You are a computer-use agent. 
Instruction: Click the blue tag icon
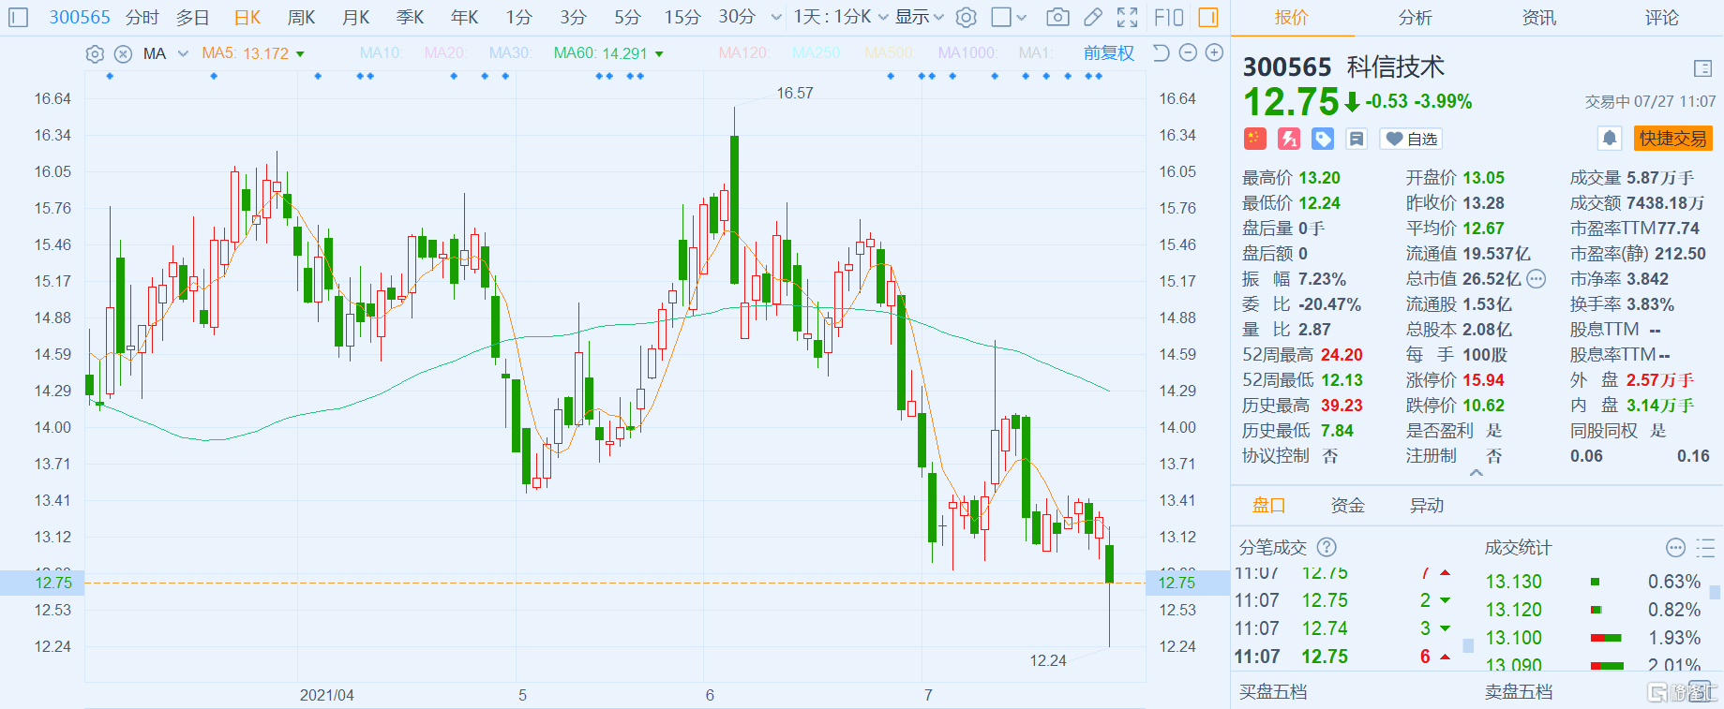(1323, 139)
